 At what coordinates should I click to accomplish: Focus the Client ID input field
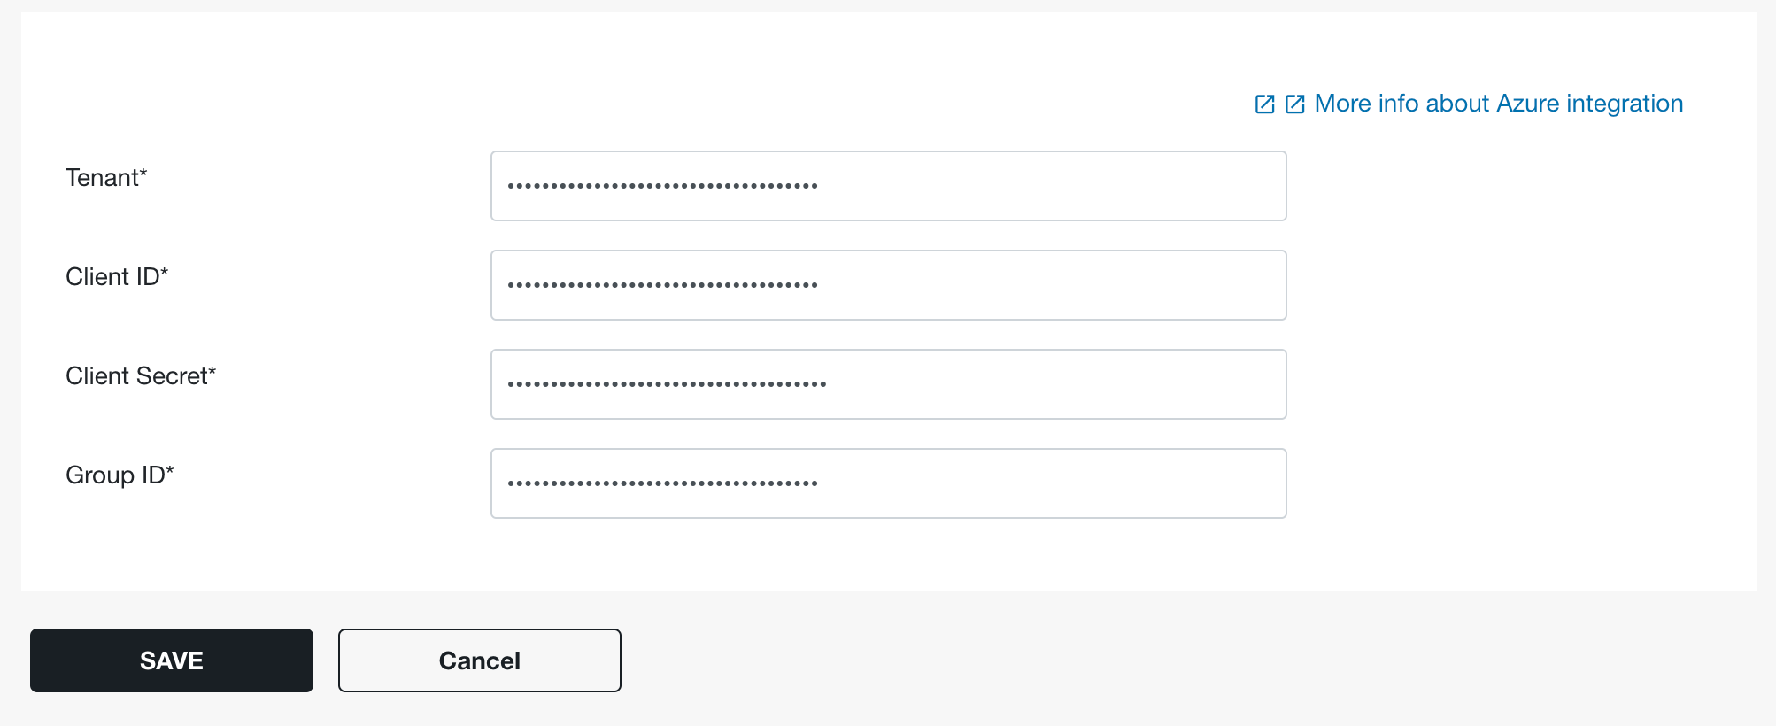tap(888, 285)
